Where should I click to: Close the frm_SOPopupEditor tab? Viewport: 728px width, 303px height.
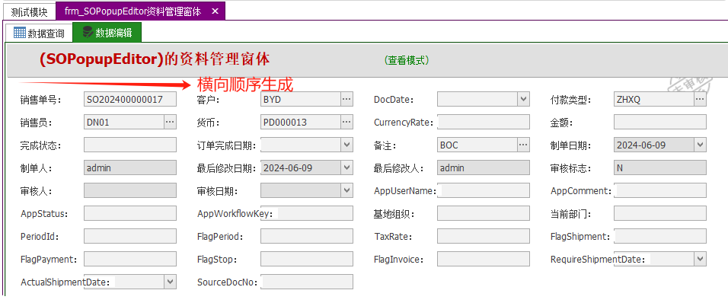point(215,11)
